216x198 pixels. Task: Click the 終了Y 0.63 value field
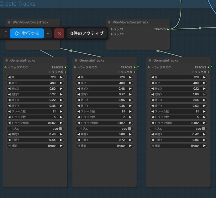[x=178, y=106]
